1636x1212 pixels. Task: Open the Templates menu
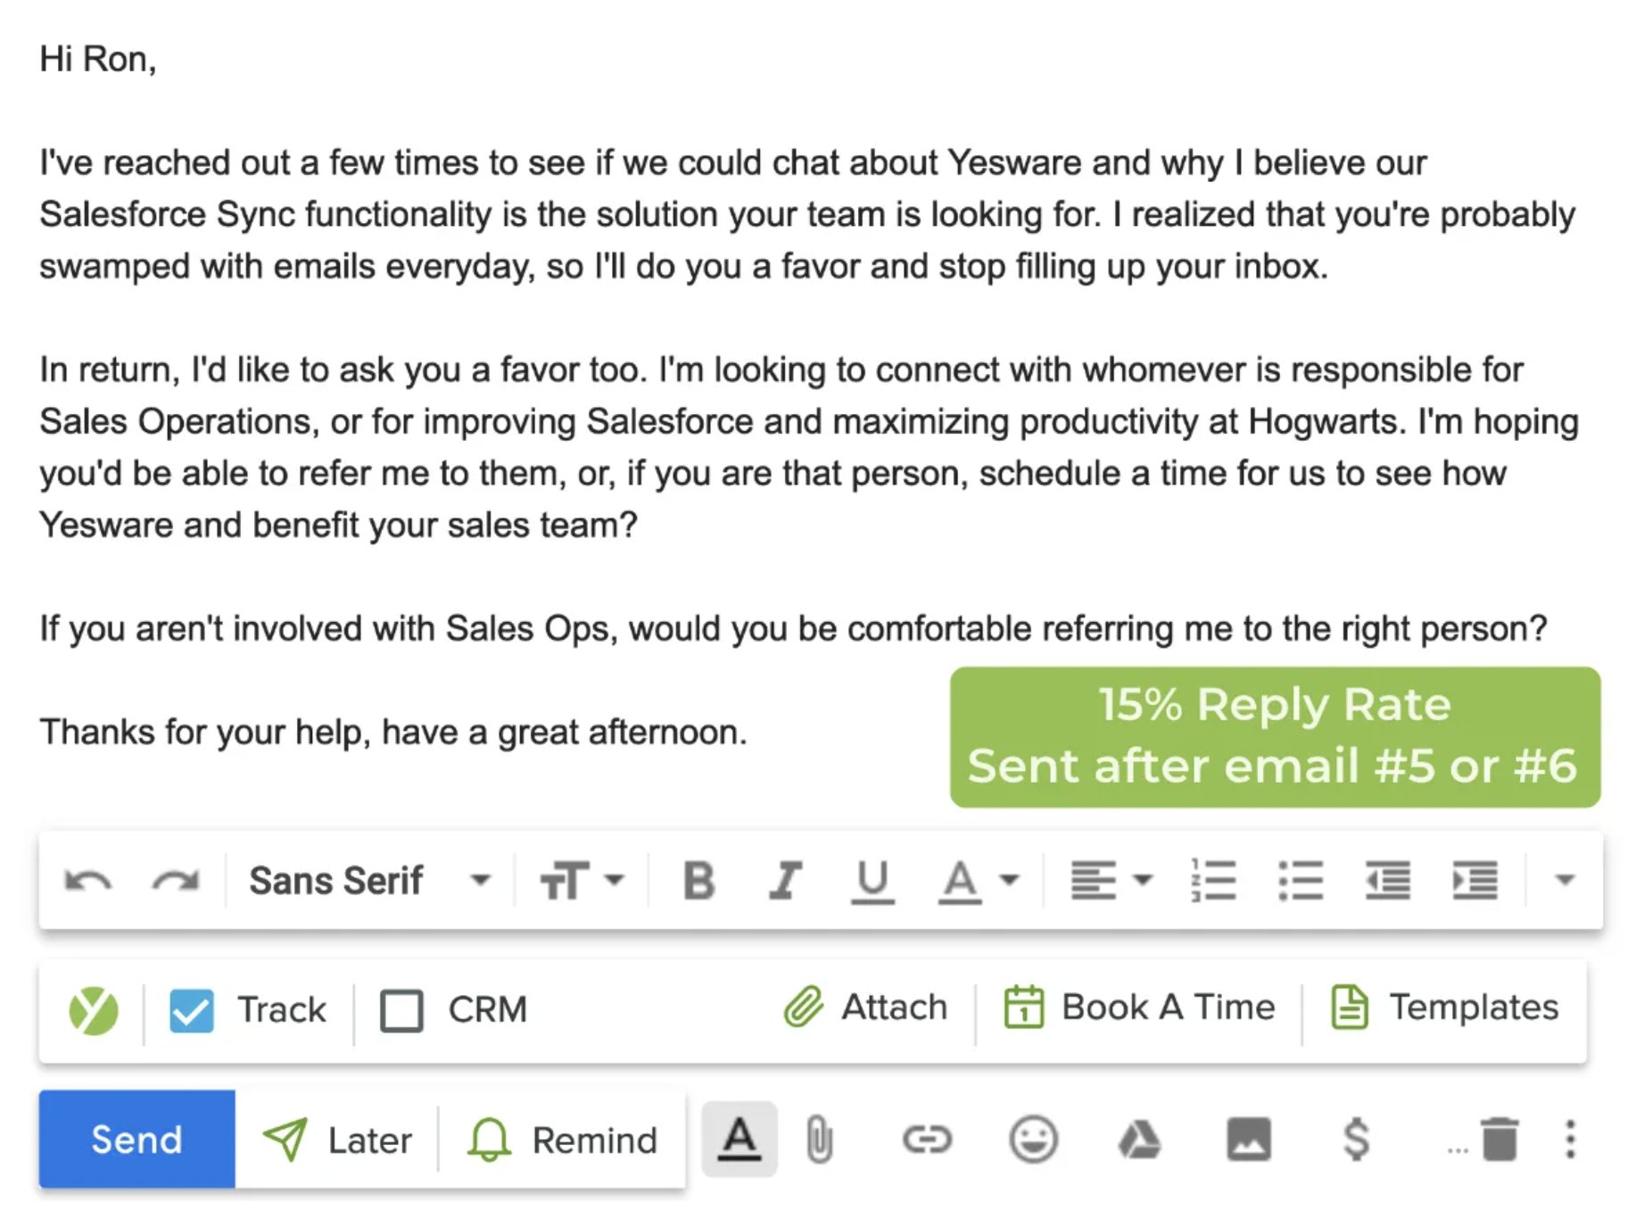click(x=1445, y=1008)
